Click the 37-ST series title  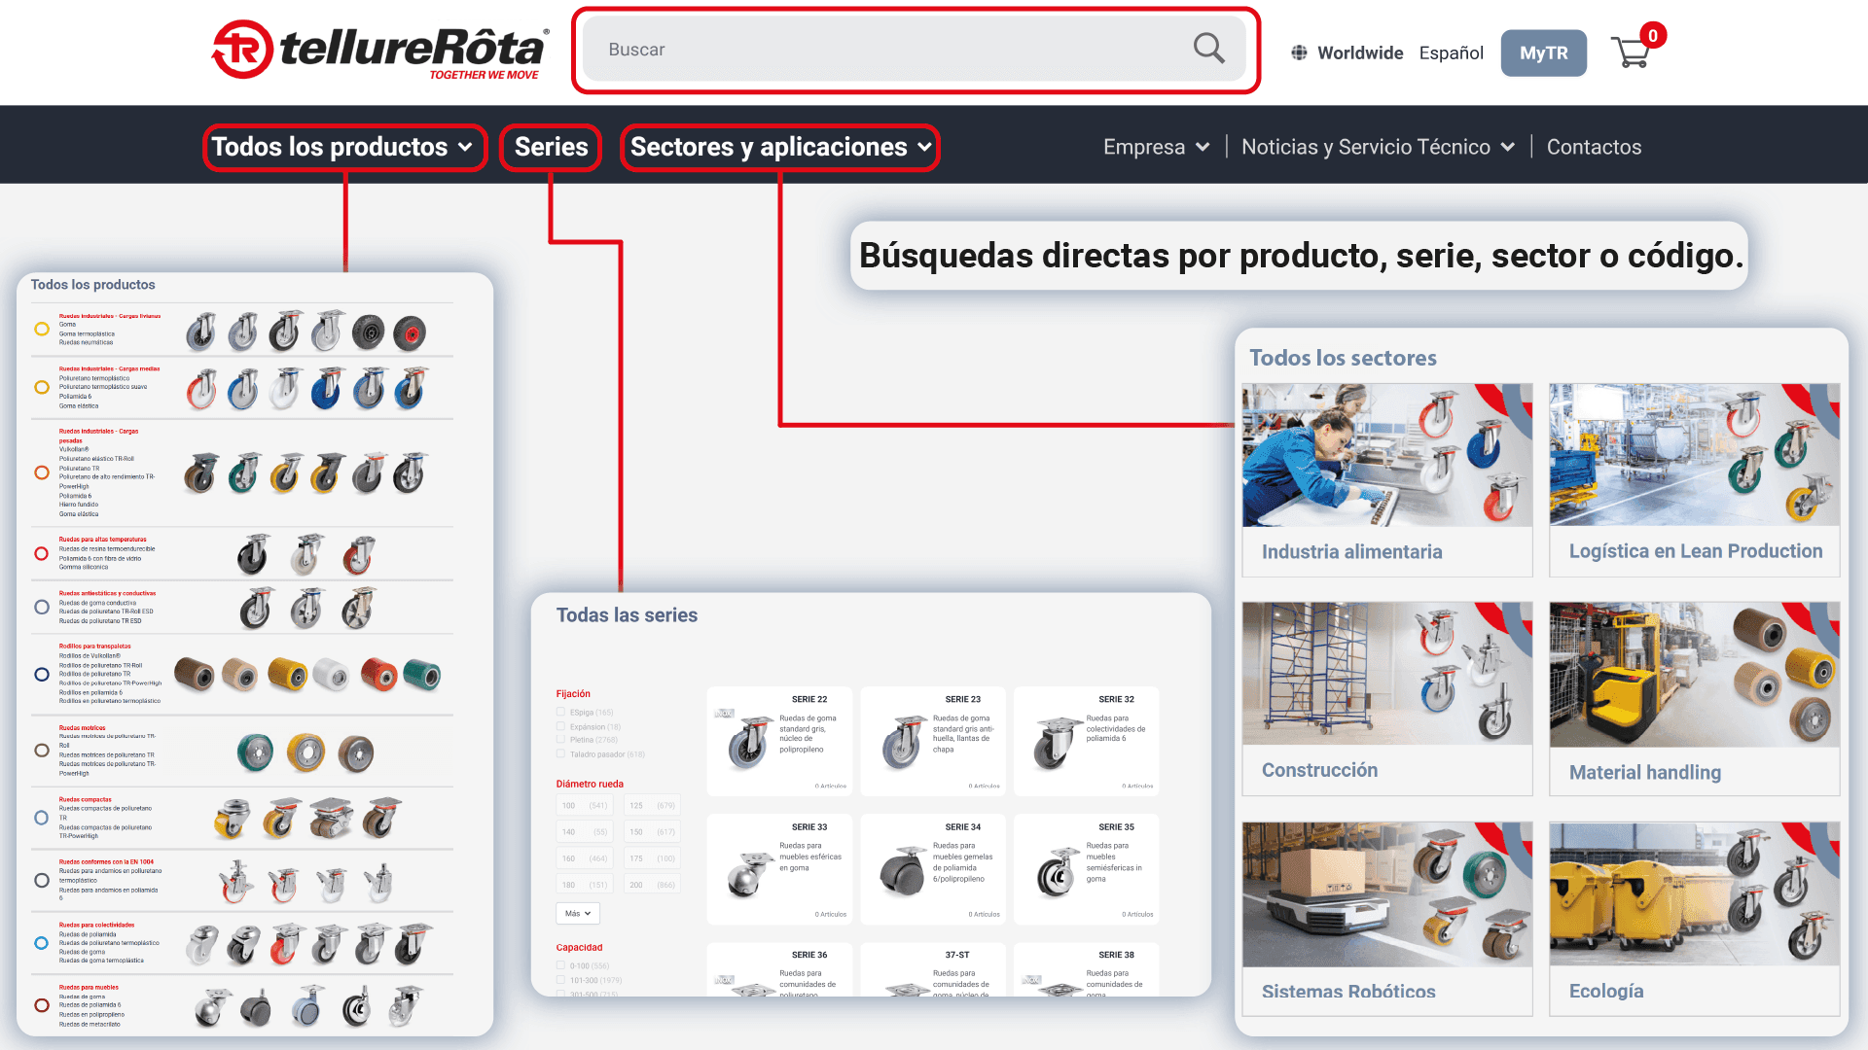point(957,955)
